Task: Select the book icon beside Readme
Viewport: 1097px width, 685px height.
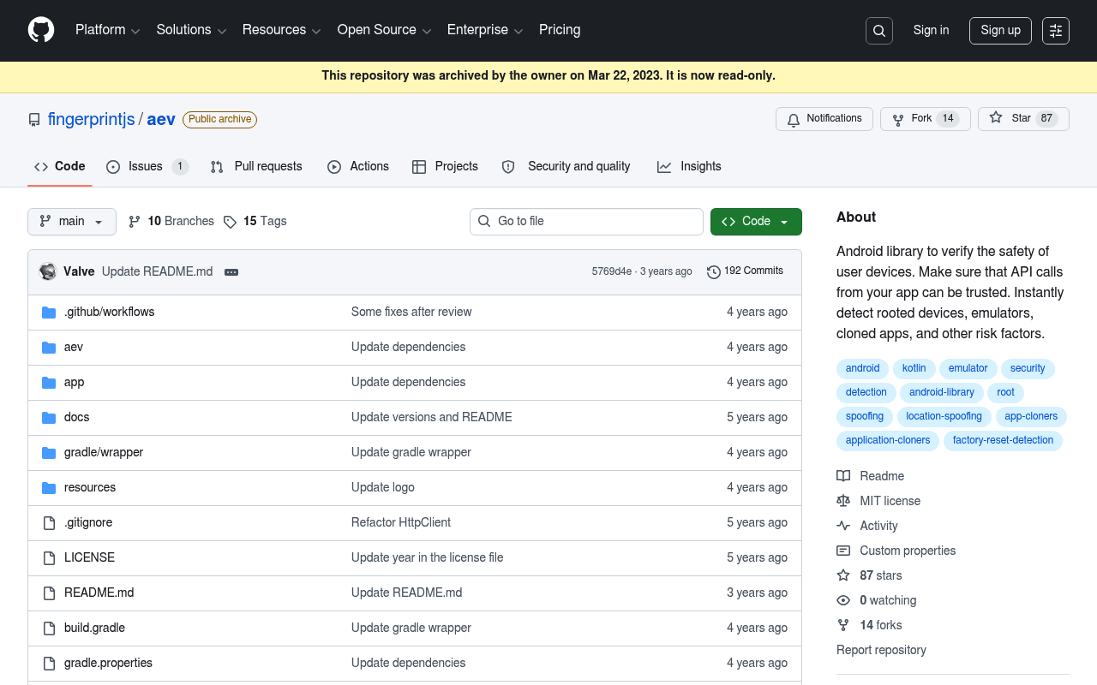Action: pos(843,476)
